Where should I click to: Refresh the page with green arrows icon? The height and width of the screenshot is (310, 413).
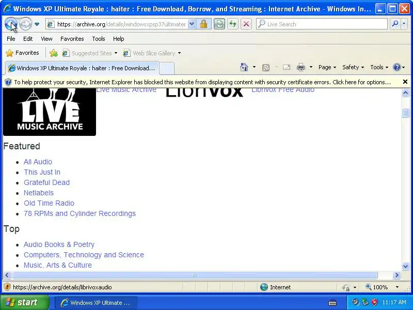point(233,24)
